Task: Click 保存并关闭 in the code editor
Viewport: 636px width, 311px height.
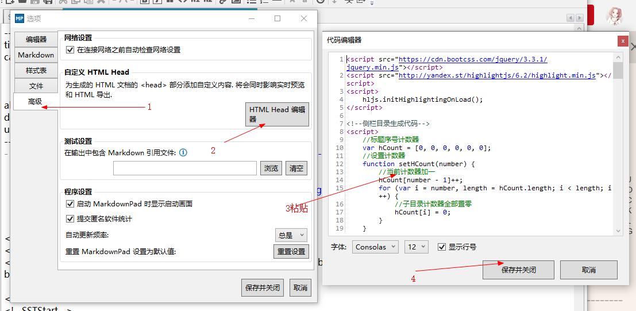Action: (518, 270)
